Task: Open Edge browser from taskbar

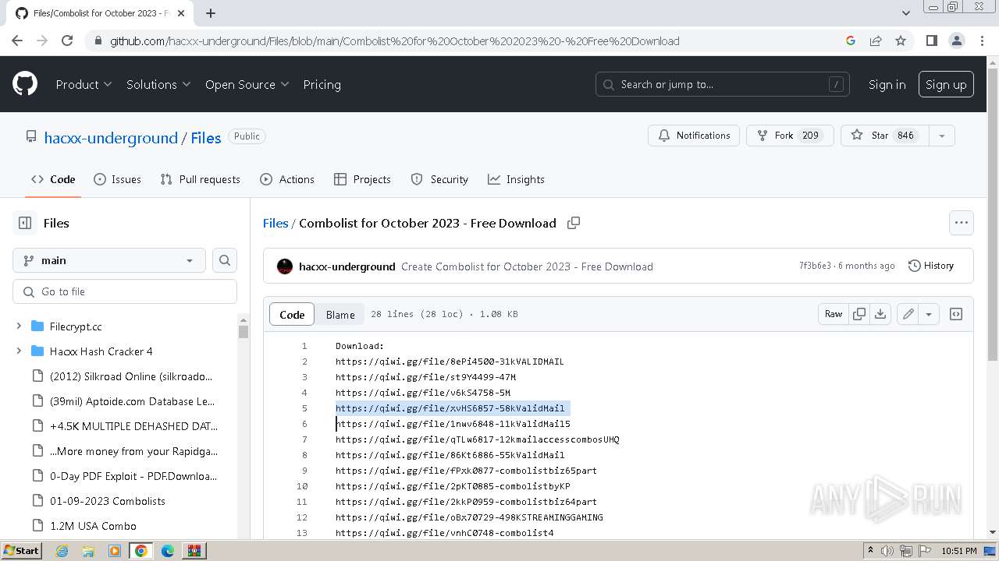Action: (x=168, y=551)
